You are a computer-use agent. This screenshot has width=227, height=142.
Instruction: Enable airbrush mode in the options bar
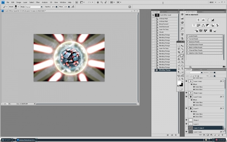[73, 7]
